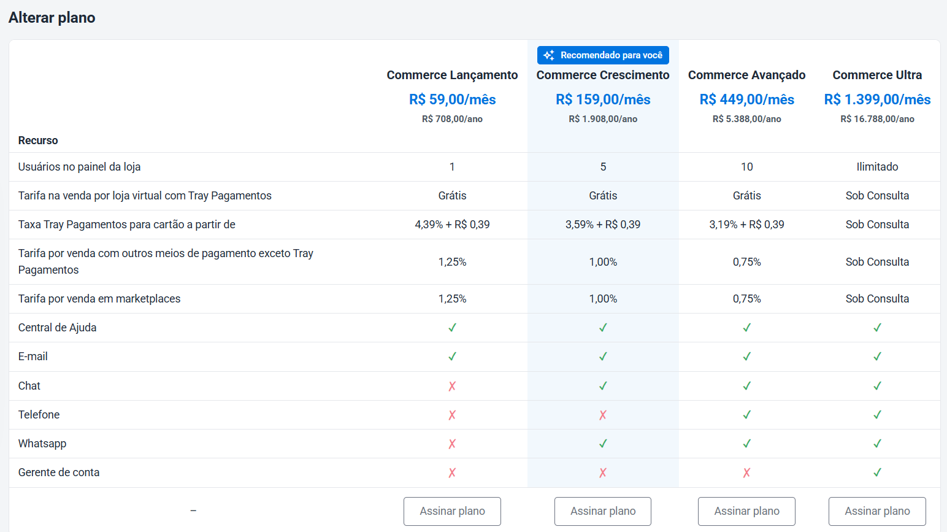Image resolution: width=947 pixels, height=532 pixels.
Task: Click the E-mail checkmark under Commerce Ultra
Action: (x=877, y=357)
